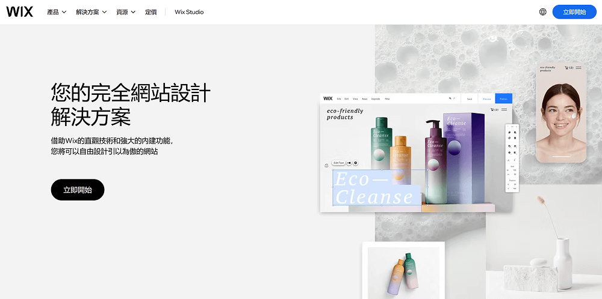This screenshot has width=602, height=299.
Task: Click the black 立即開始 hero button
Action: (x=78, y=190)
